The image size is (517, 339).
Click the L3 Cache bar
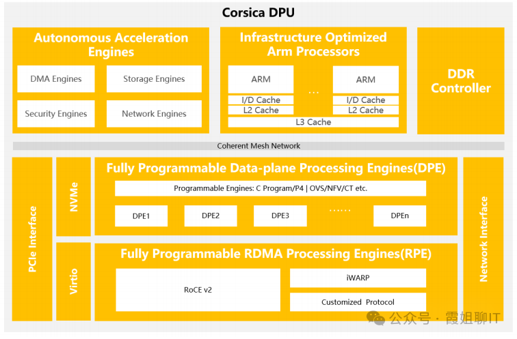pos(313,122)
